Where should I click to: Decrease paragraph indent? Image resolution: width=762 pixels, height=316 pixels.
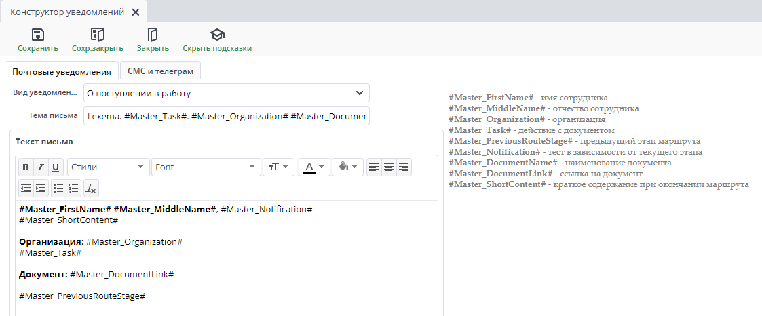click(26, 189)
